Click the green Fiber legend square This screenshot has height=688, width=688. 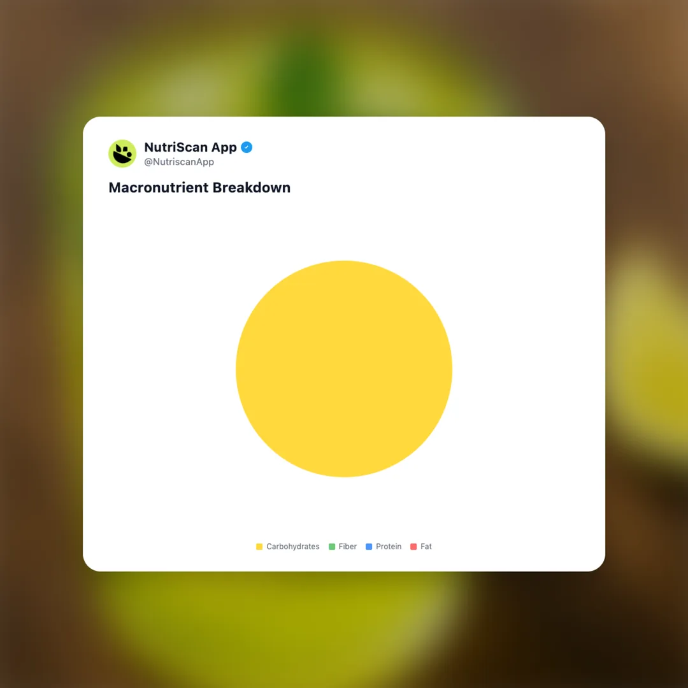332,547
